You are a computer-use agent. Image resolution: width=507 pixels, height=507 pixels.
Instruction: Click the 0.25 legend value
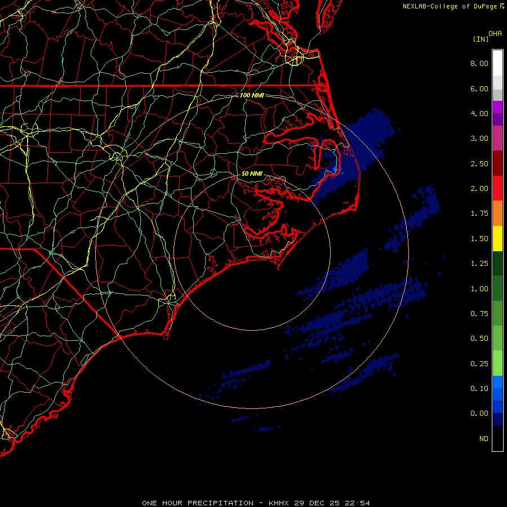(479, 364)
